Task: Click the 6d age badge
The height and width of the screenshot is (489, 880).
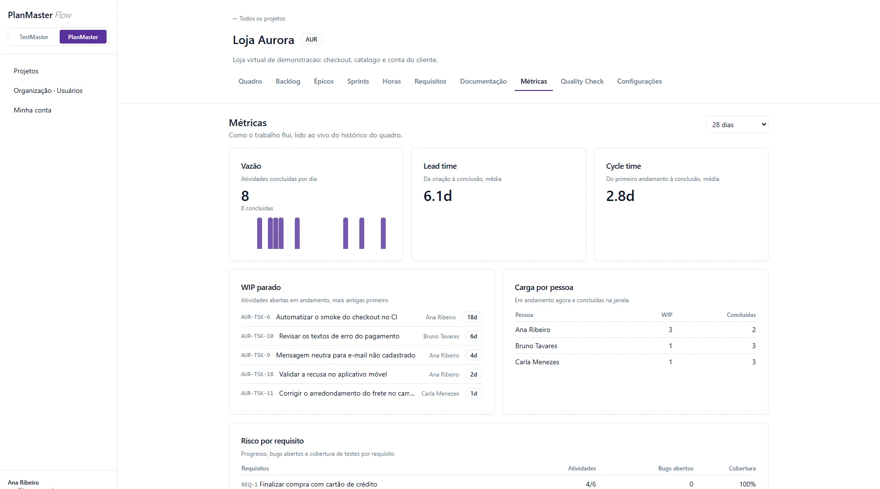Action: coord(473,336)
